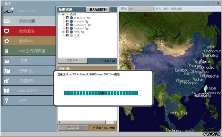Collapse the 亞洲 tree node
The width and height of the screenshot is (222, 137).
tap(59, 14)
